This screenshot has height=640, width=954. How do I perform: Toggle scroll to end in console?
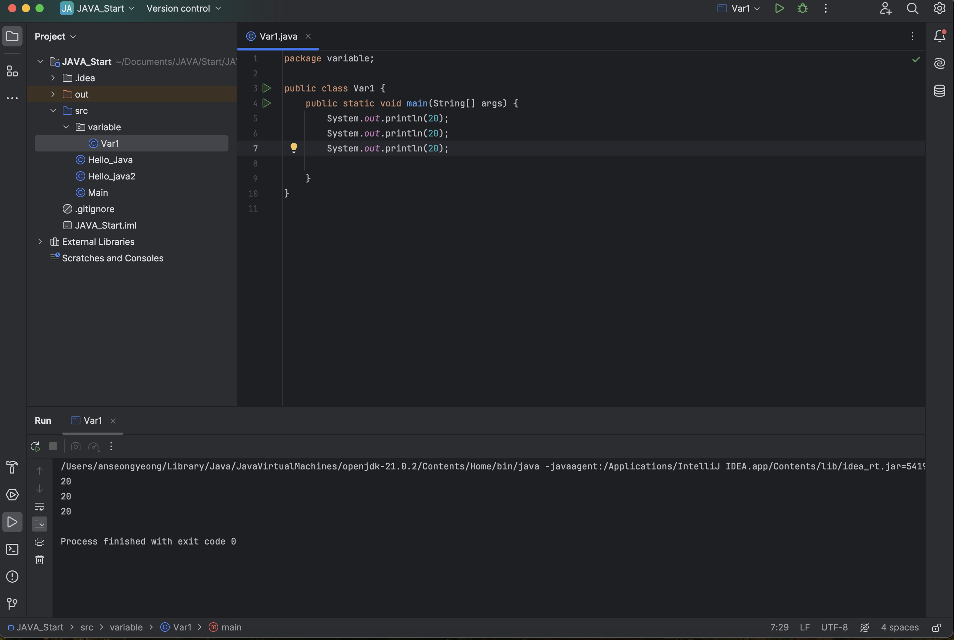40,524
